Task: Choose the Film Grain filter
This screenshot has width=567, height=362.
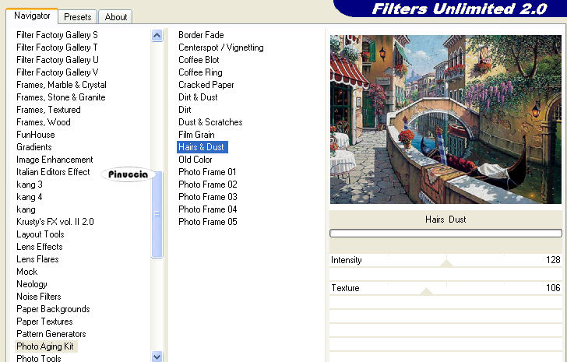Action: click(x=196, y=135)
